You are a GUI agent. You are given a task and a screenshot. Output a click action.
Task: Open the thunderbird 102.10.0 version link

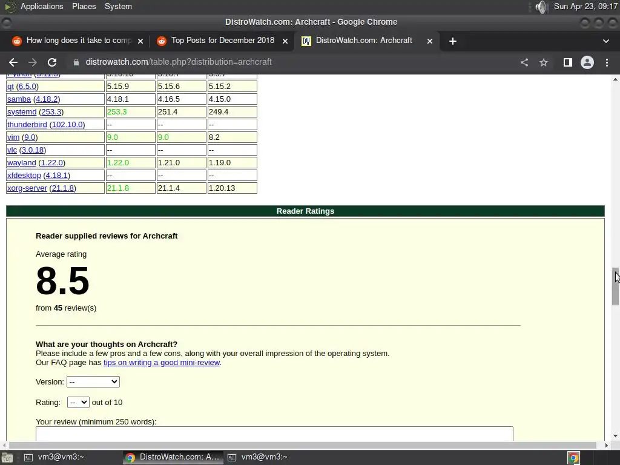[67, 125]
